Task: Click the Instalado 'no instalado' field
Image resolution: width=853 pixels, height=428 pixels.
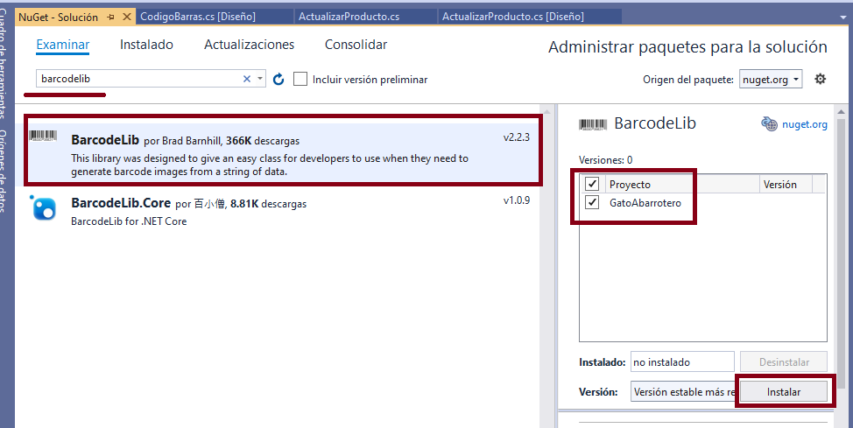Action: [682, 362]
